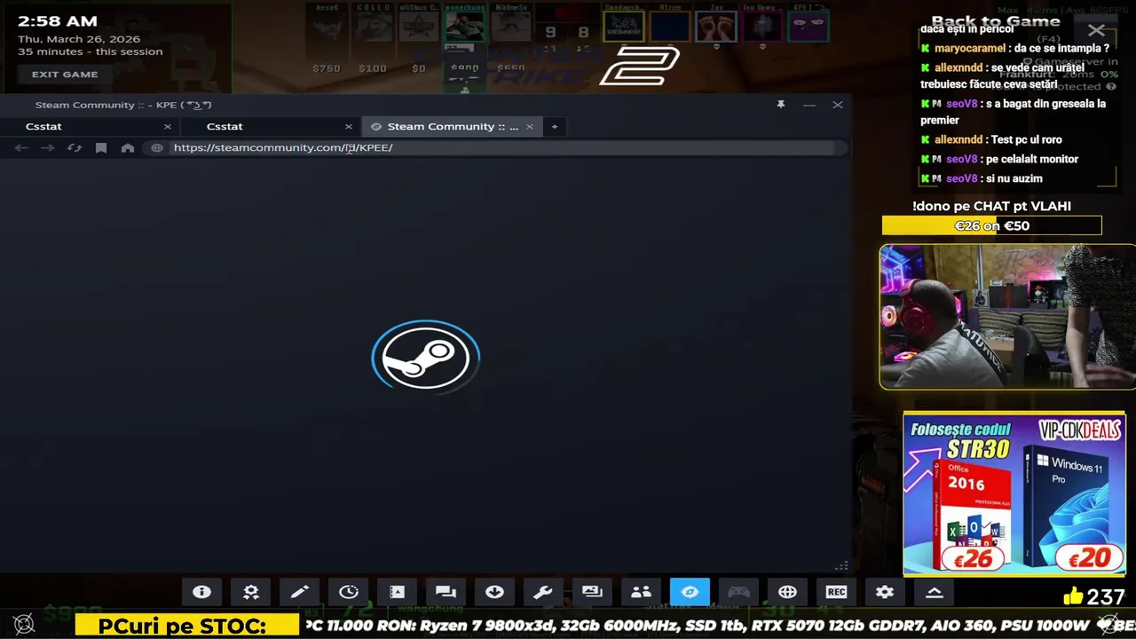Close overlay with X beside Back to Game
Image resolution: width=1136 pixels, height=639 pixels.
coord(1097,30)
